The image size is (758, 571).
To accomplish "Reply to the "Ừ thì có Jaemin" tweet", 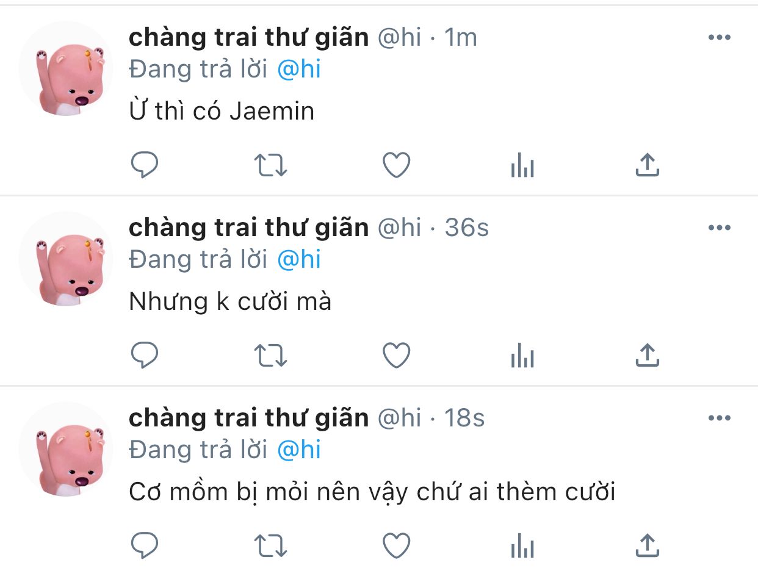I will [145, 165].
